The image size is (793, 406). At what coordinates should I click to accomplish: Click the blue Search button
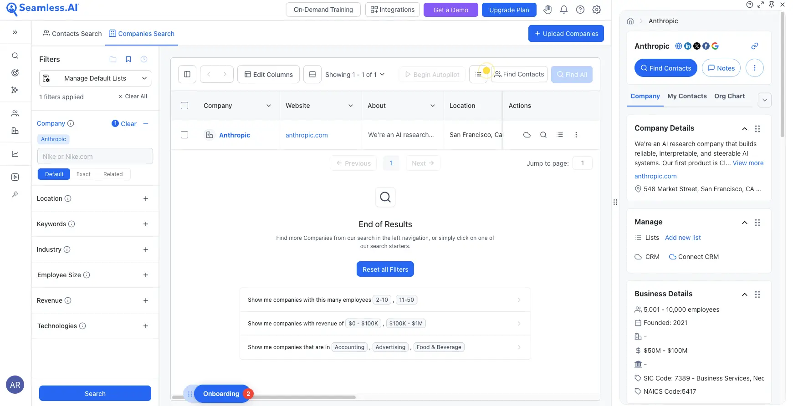click(95, 393)
